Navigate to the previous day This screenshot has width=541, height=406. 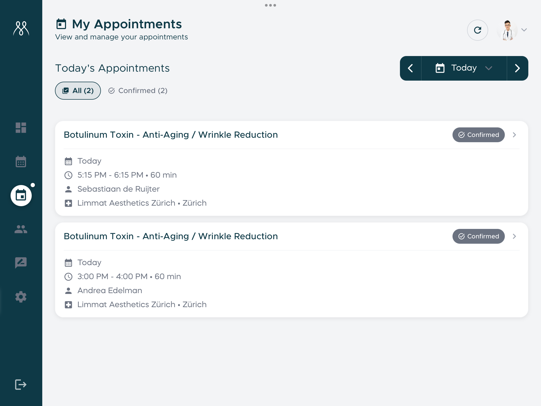411,68
